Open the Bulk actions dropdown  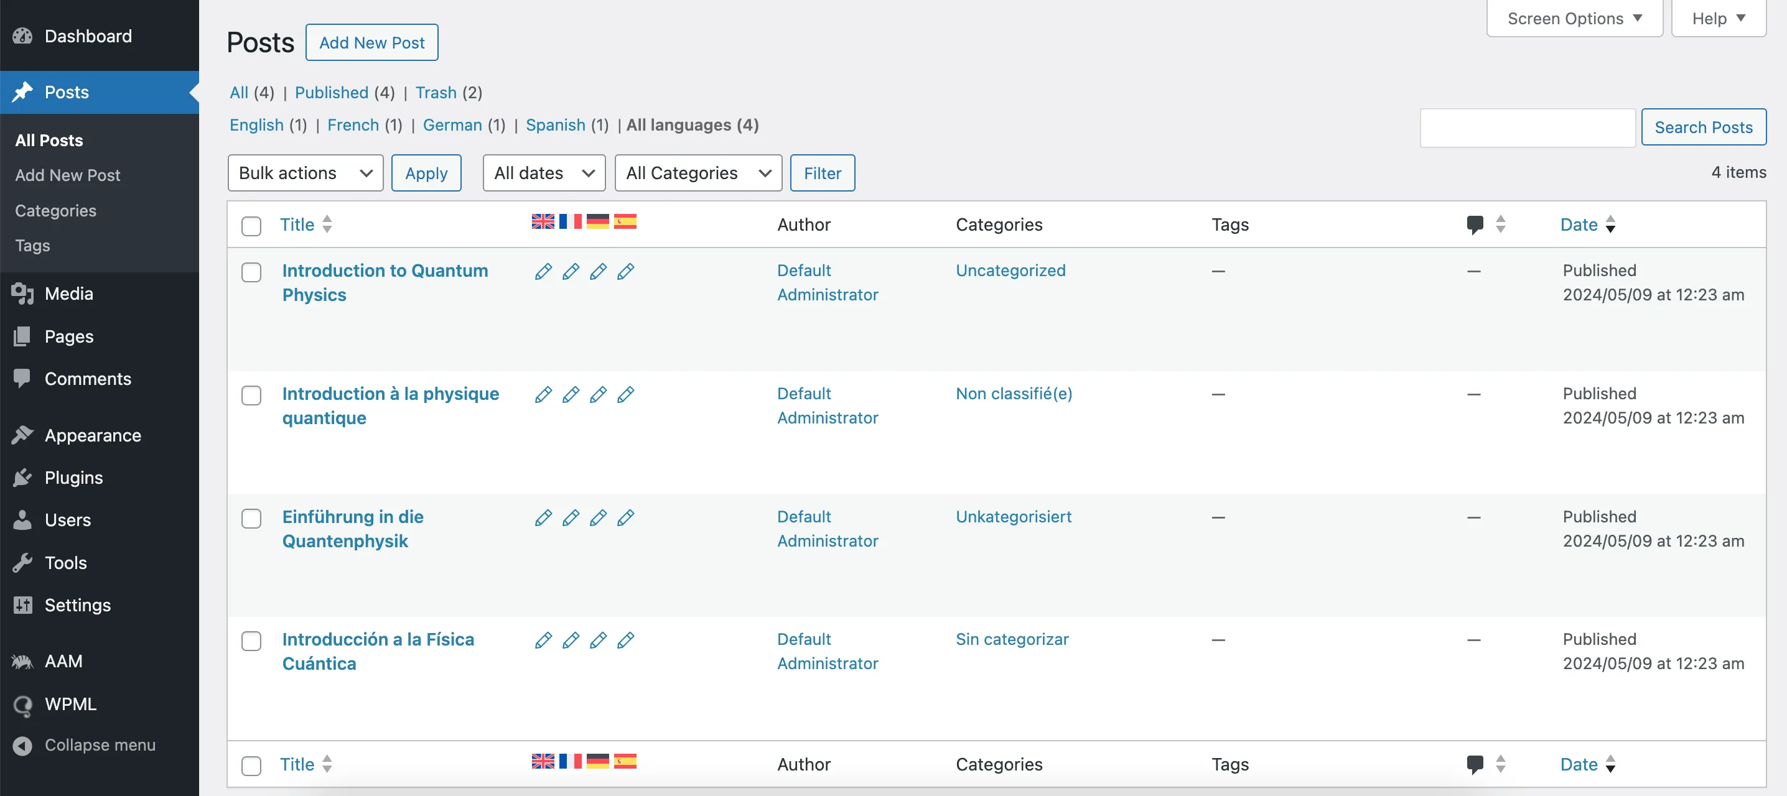coord(306,173)
